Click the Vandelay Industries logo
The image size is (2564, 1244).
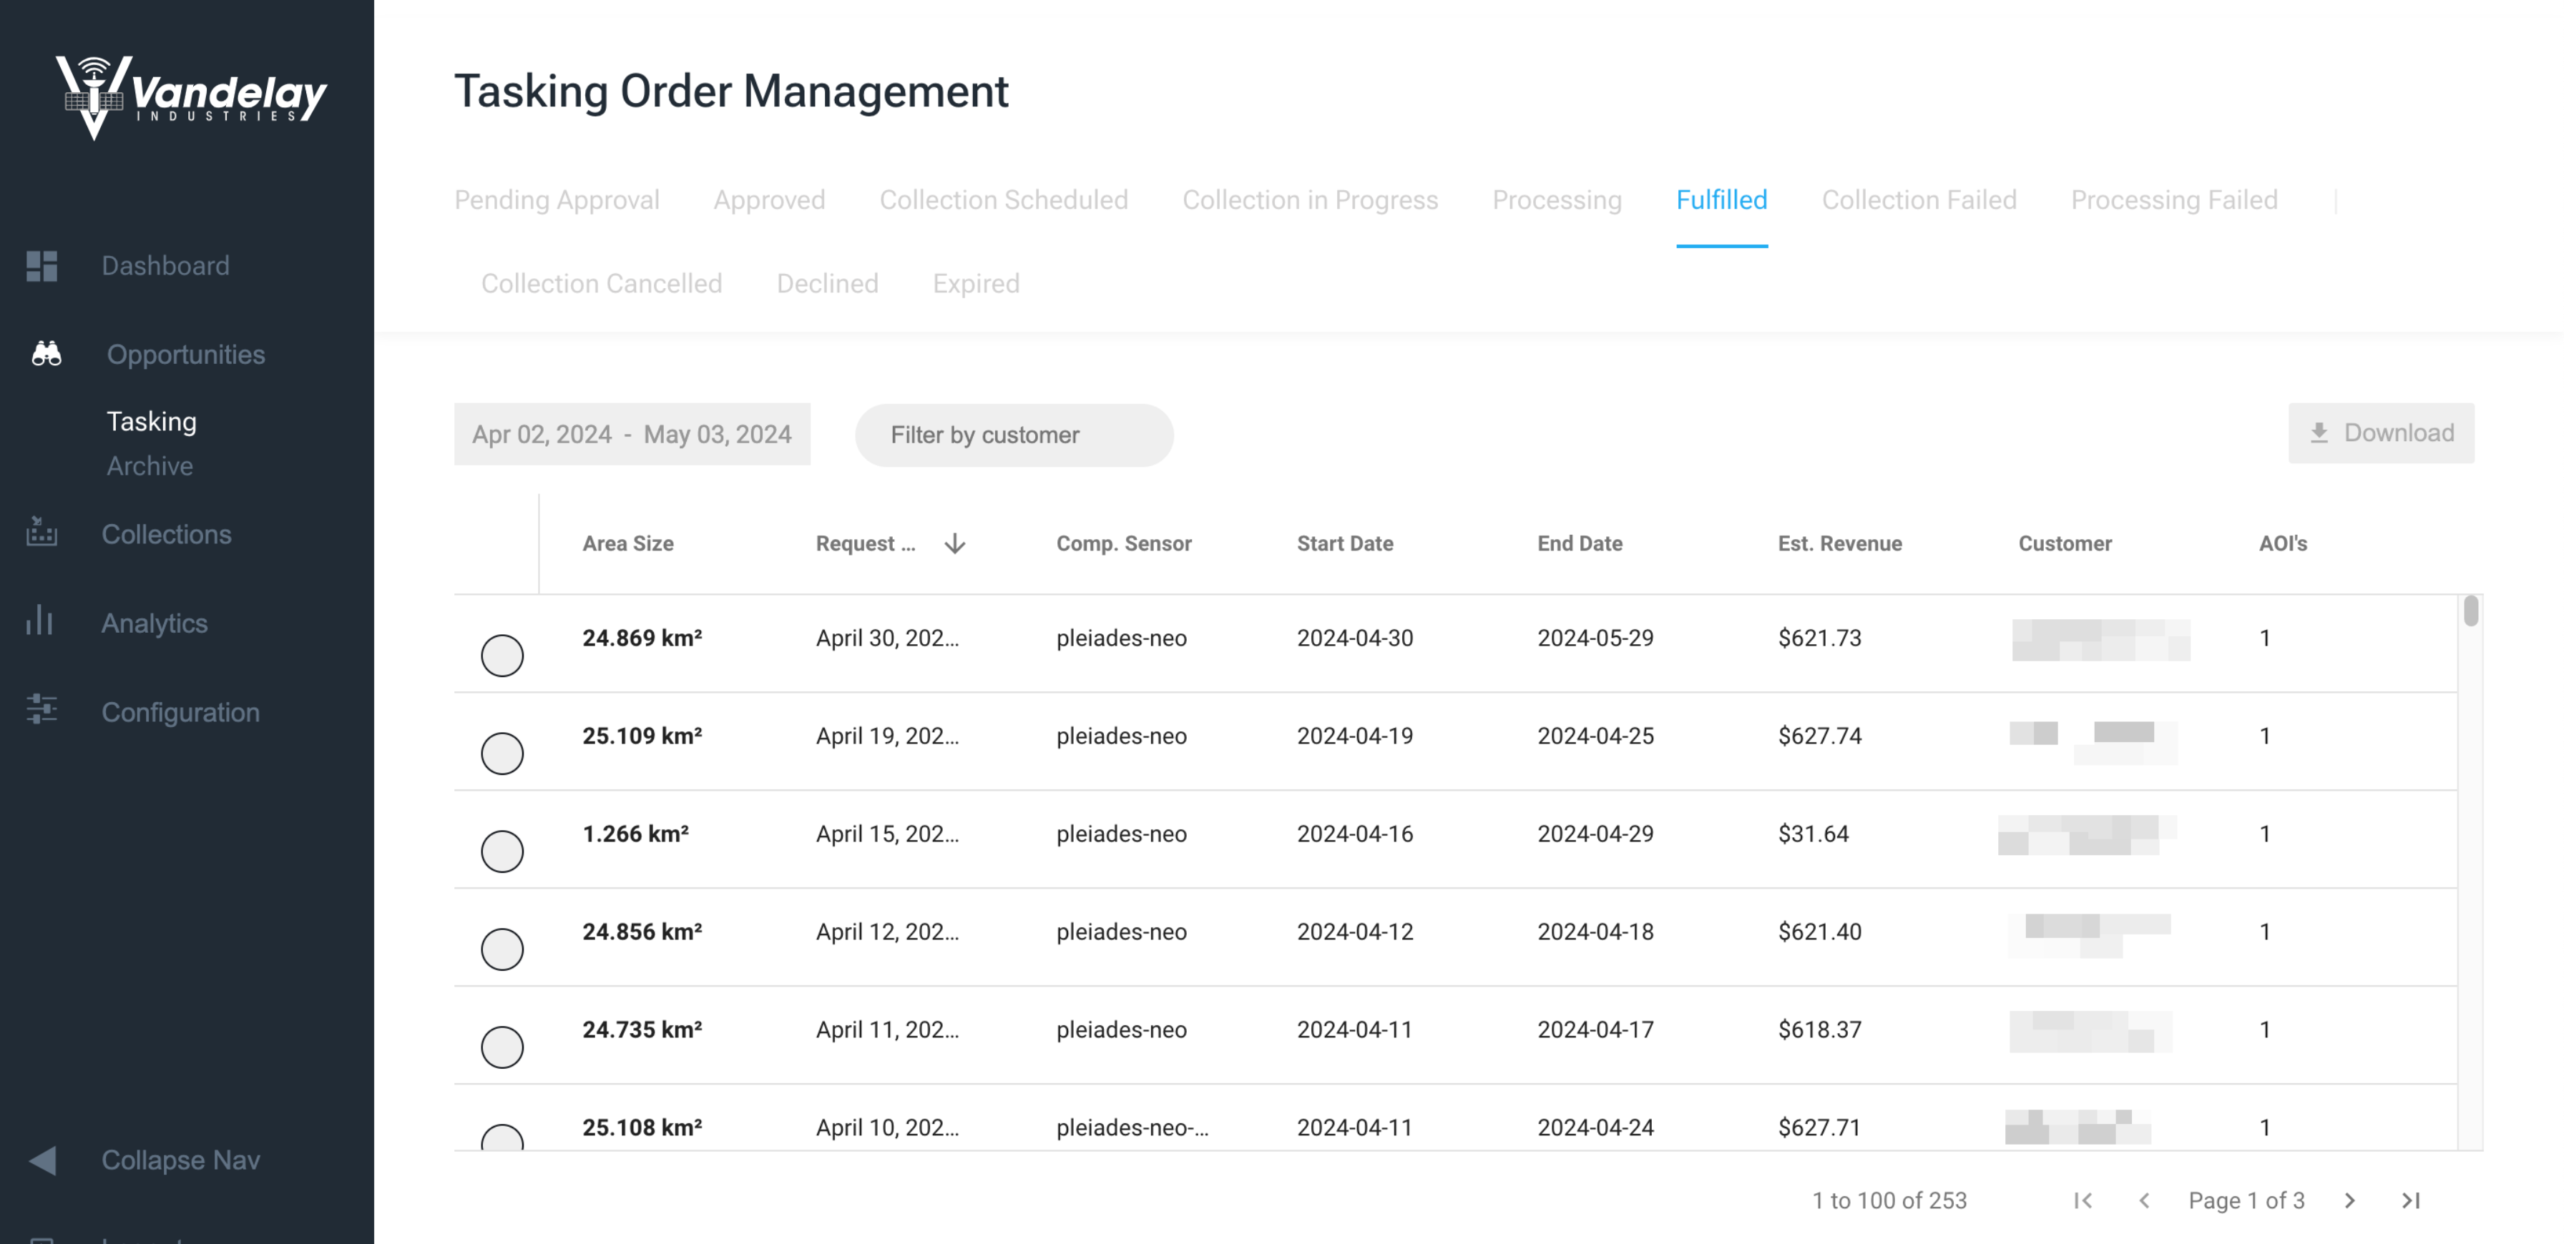(x=189, y=94)
